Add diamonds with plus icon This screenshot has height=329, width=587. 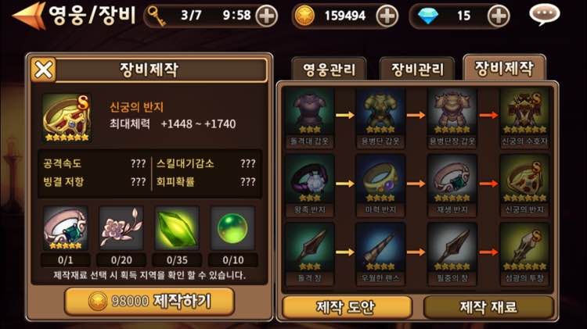tap(499, 16)
